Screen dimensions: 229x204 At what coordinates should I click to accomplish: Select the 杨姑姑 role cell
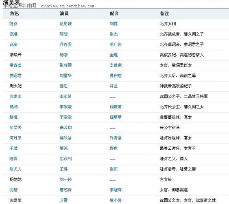pos(15,180)
